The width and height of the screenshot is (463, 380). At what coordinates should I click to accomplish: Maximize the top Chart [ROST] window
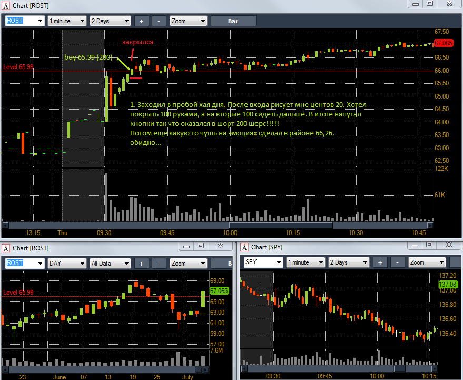coord(430,4)
